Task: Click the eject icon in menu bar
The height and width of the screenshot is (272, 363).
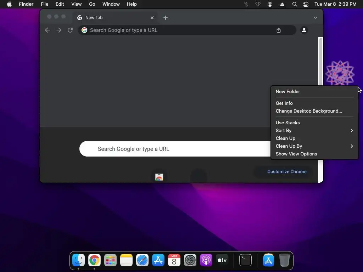Action: [282, 4]
